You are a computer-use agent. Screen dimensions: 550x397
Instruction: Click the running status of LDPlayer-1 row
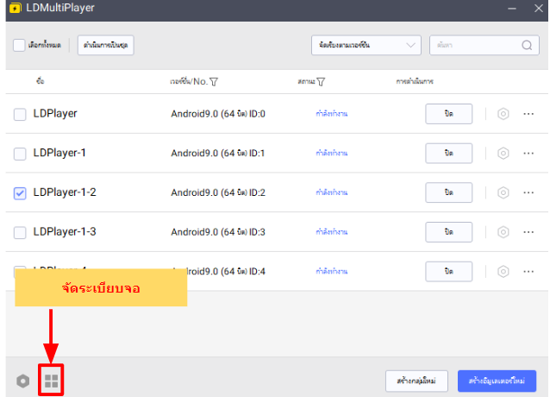332,153
